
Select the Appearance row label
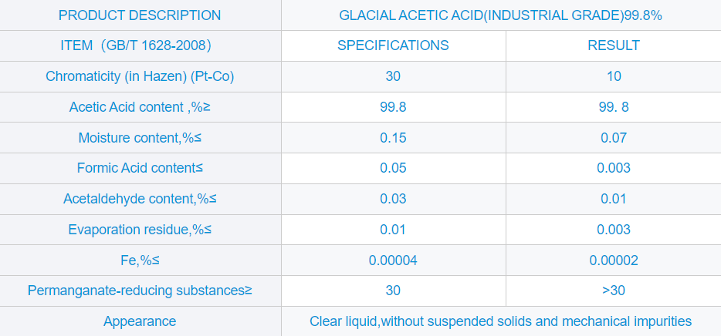pyautogui.click(x=140, y=321)
